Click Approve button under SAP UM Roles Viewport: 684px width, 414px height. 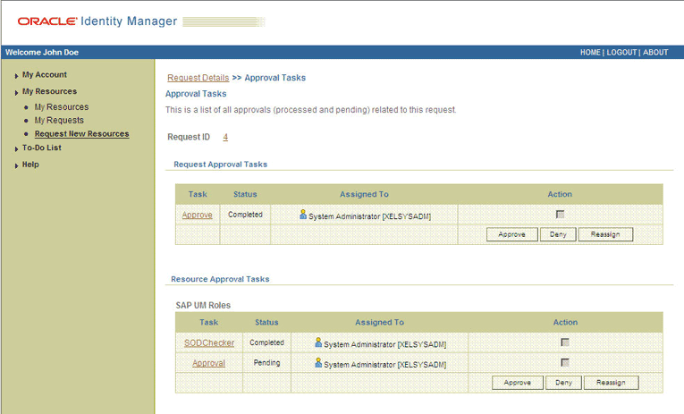518,383
